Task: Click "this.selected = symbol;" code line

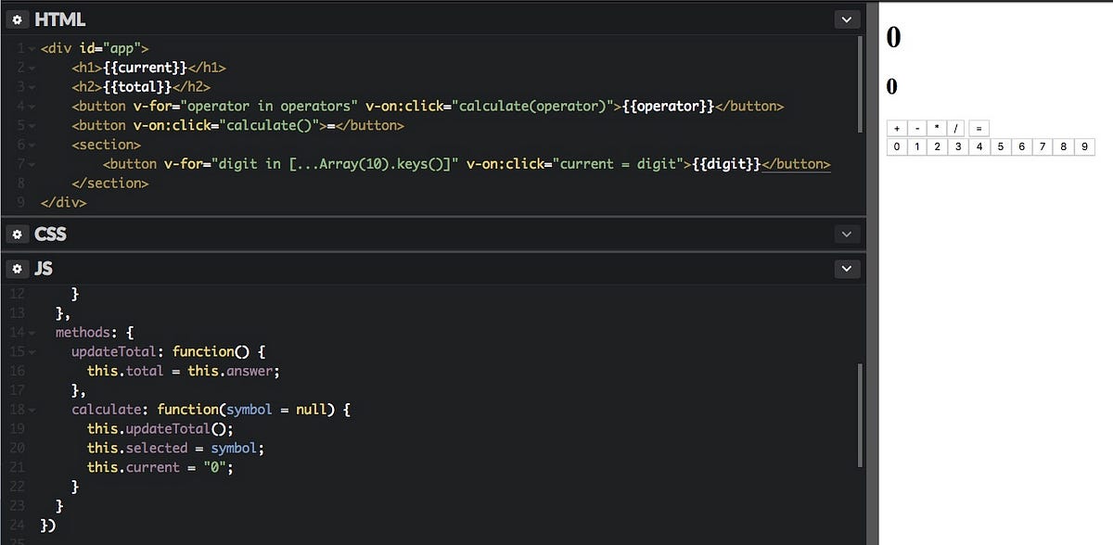Action: (176, 448)
